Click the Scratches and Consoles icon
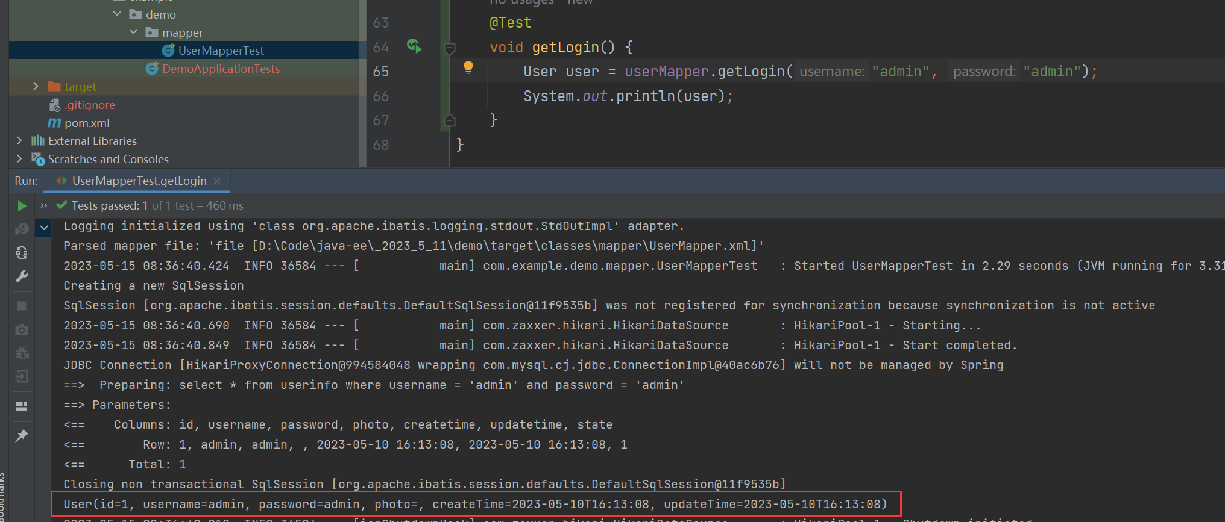The height and width of the screenshot is (522, 1225). tap(38, 159)
